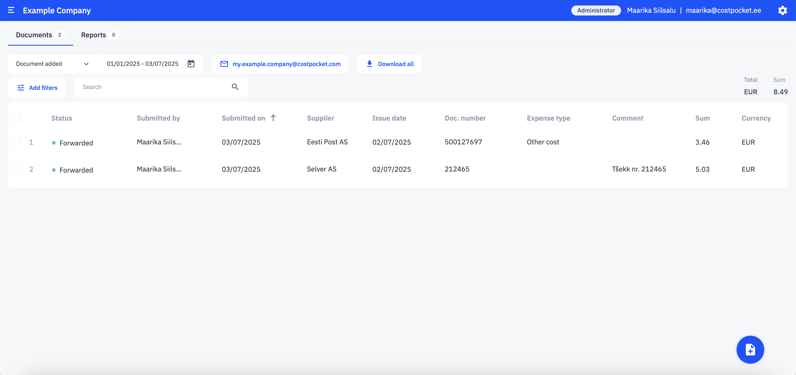Screen dimensions: 796x375
Task: Click the Administrator role badge
Action: coord(596,11)
